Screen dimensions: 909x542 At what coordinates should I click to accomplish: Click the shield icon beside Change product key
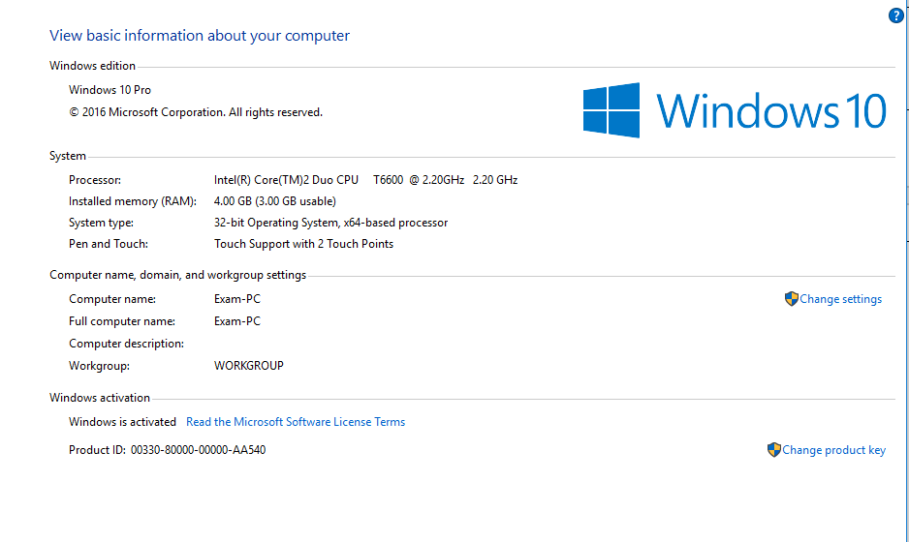click(774, 450)
